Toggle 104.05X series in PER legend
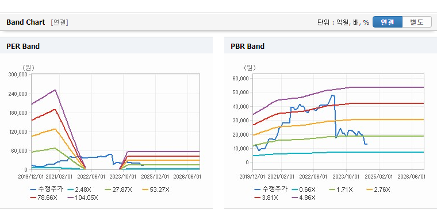Viewport: 437px width, 209px height. tap(82, 198)
